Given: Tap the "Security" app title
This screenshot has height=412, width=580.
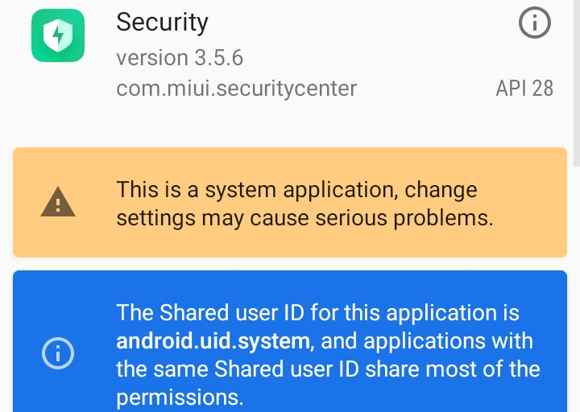Looking at the screenshot, I should 162,23.
